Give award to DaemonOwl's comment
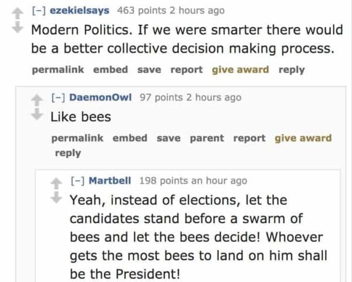352x282 pixels. pos(303,138)
